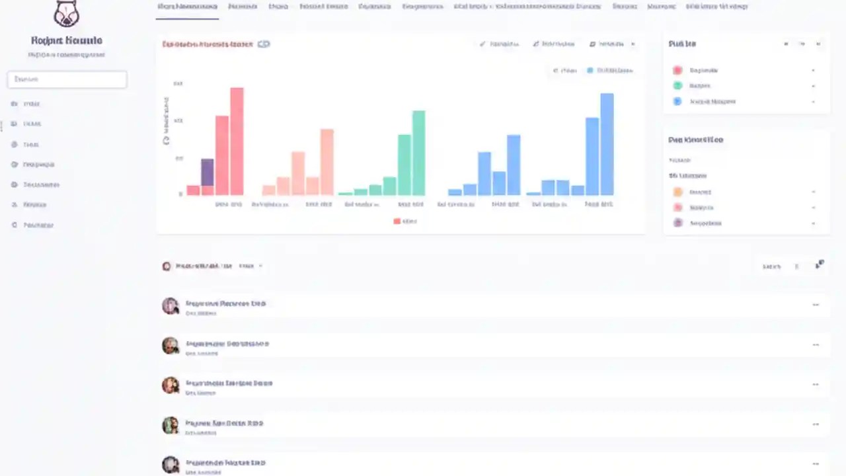
Task: Toggle the red legend item below the chart
Action: click(x=397, y=221)
